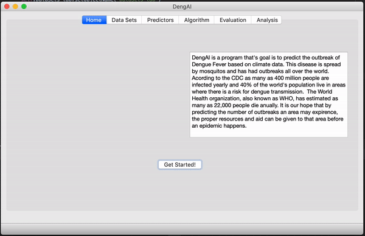Close the DengAI window with the red button

(x=7, y=7)
